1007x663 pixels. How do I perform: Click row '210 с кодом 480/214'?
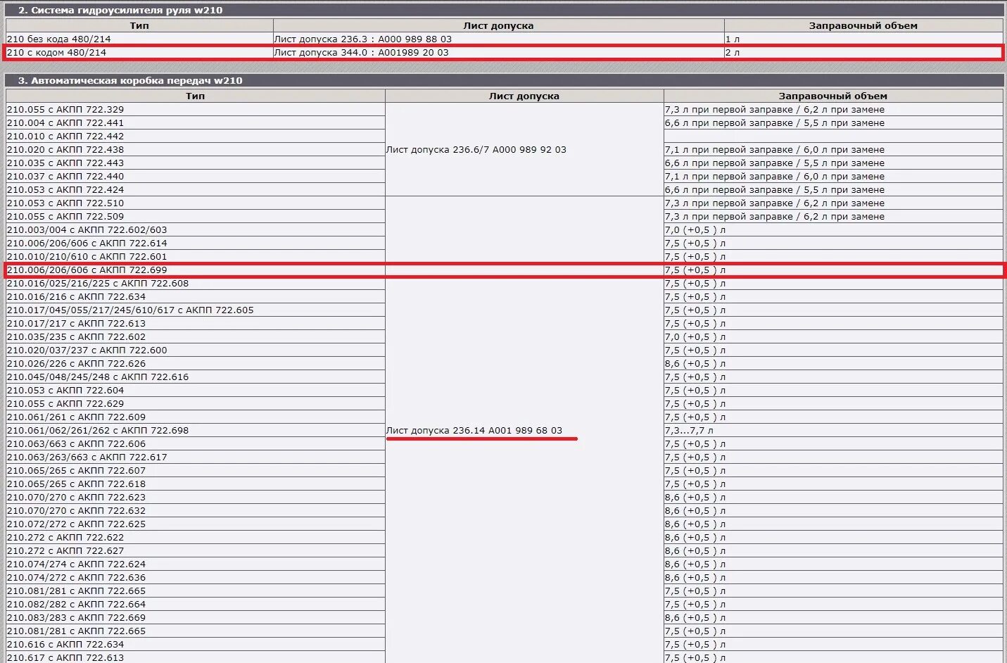pyautogui.click(x=505, y=52)
